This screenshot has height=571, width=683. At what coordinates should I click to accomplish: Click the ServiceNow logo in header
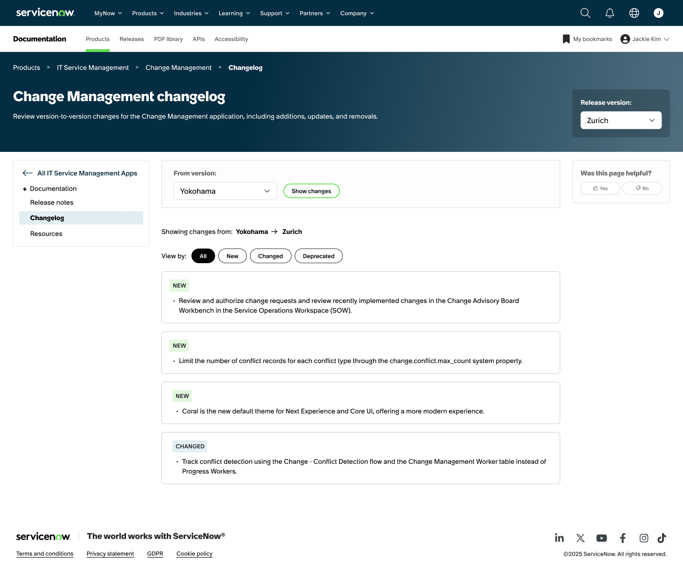tap(45, 13)
